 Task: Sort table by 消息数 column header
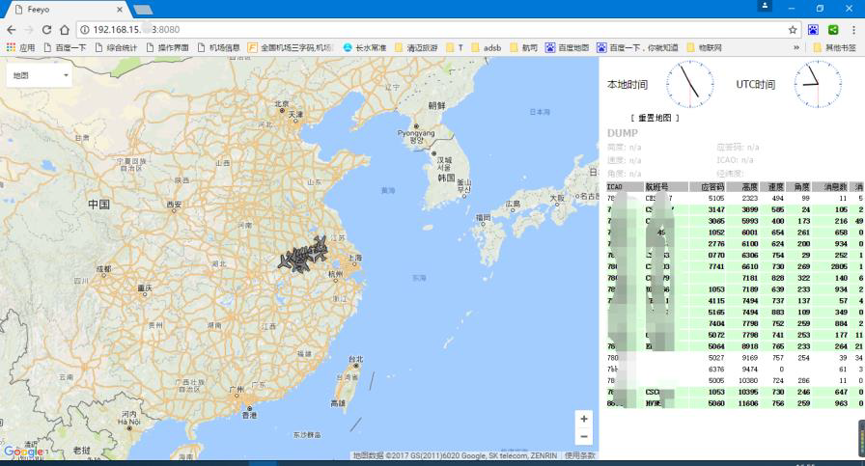[x=830, y=187]
